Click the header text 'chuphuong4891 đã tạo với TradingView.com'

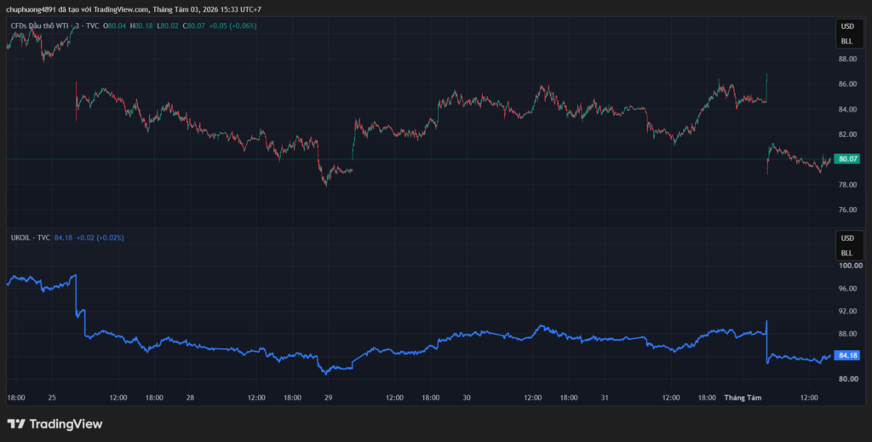77,9
